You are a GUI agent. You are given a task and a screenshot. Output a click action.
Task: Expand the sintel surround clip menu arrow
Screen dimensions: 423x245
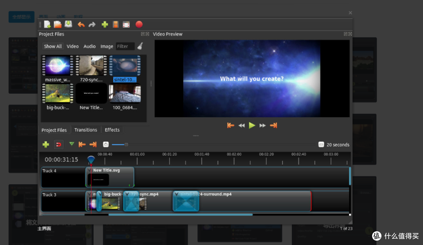point(176,194)
